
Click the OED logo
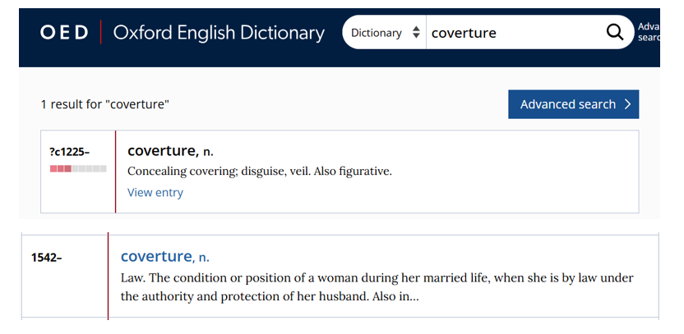tap(64, 33)
